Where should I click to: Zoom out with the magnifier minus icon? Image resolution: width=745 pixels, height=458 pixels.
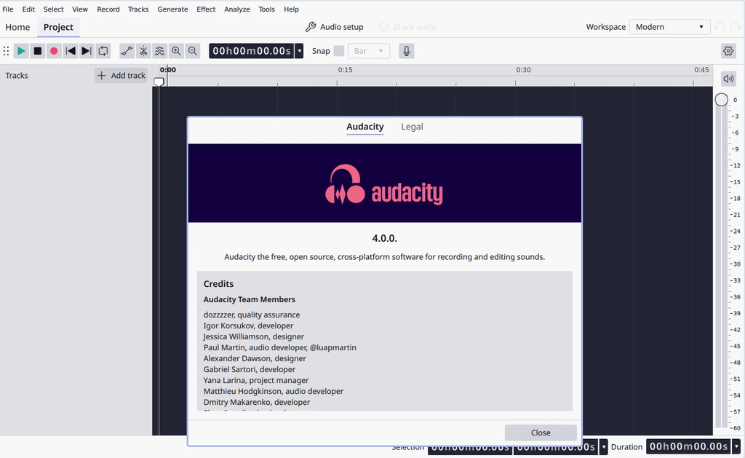(x=192, y=51)
